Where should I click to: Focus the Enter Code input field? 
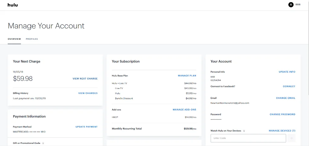click(x=248, y=138)
